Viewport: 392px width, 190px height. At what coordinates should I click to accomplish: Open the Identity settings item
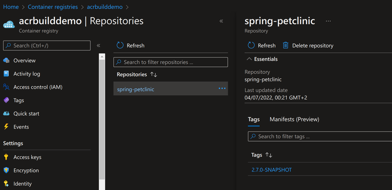click(23, 184)
